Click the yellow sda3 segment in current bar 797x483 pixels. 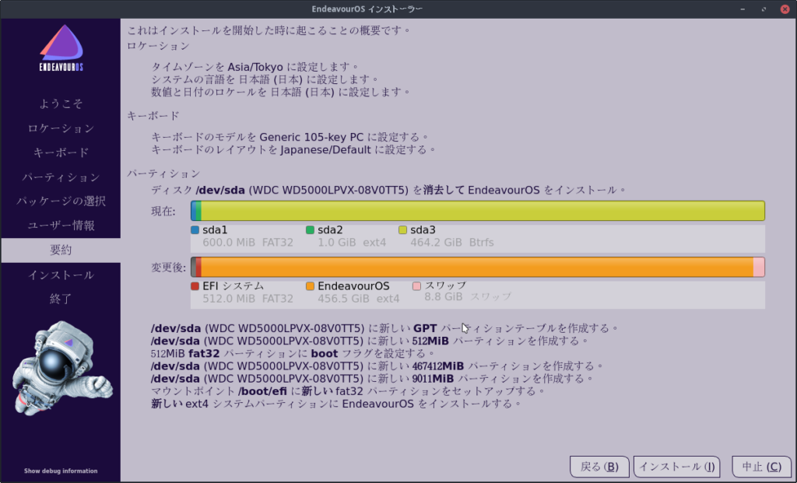483,211
